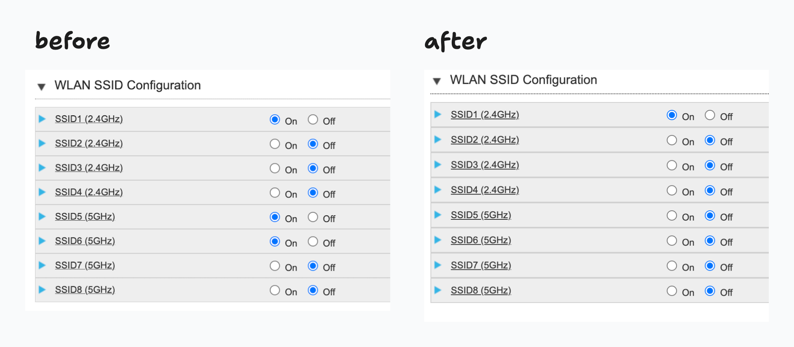Open SSID7 (5GHz) link in after panel
794x347 pixels.
coord(480,265)
